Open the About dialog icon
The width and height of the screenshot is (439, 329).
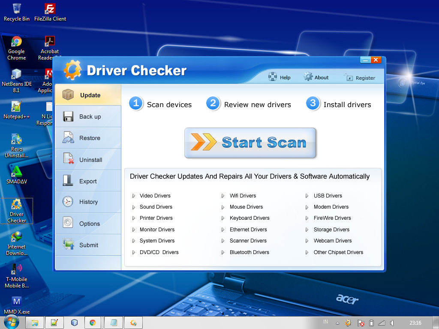(308, 77)
